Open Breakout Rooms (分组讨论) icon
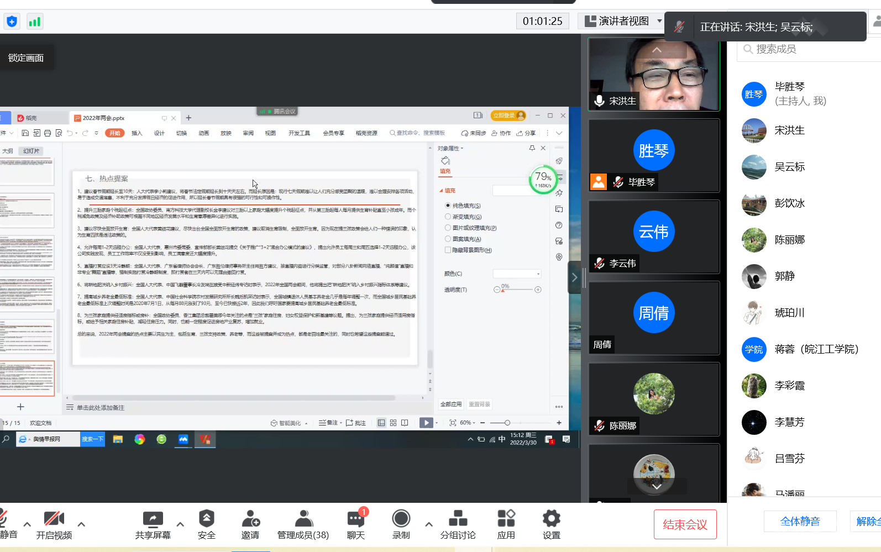 click(x=458, y=519)
